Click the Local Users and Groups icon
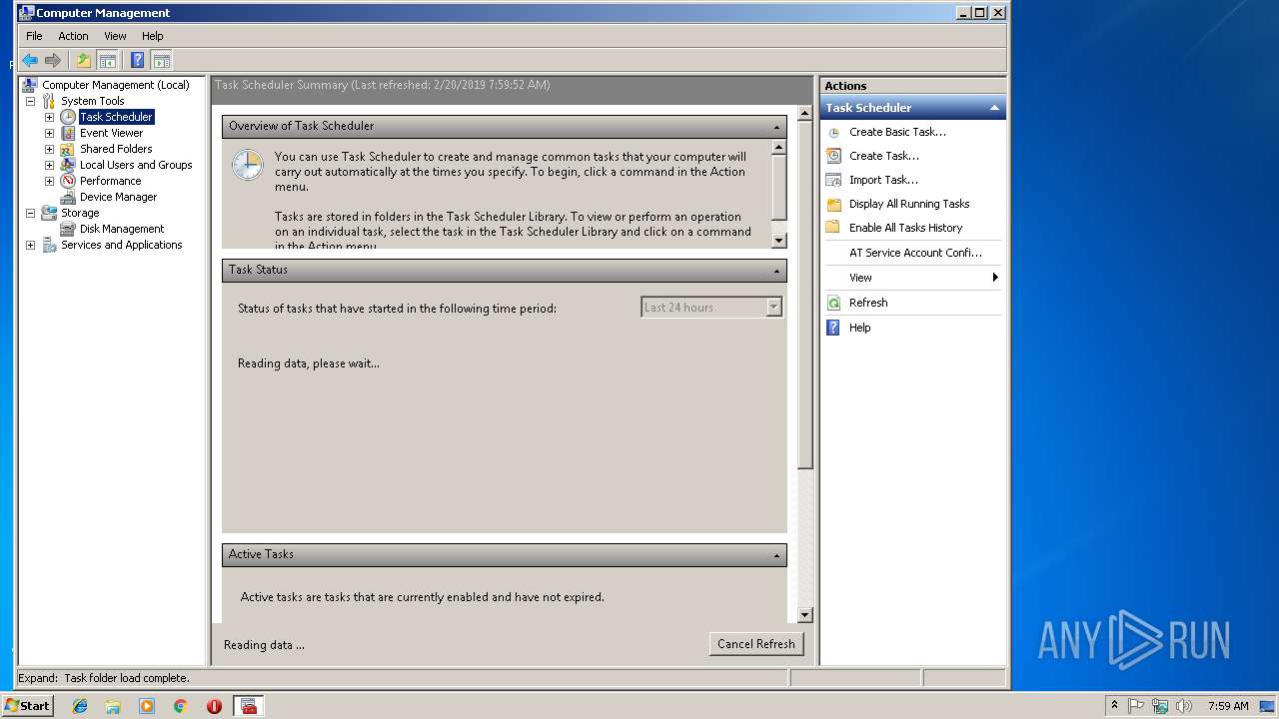The height and width of the screenshot is (719, 1279). 68,165
